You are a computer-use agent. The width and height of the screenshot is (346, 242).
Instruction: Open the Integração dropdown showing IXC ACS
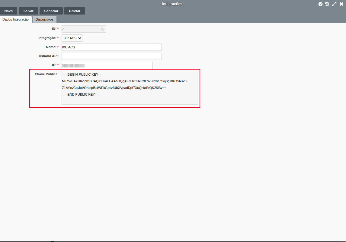pyautogui.click(x=72, y=38)
